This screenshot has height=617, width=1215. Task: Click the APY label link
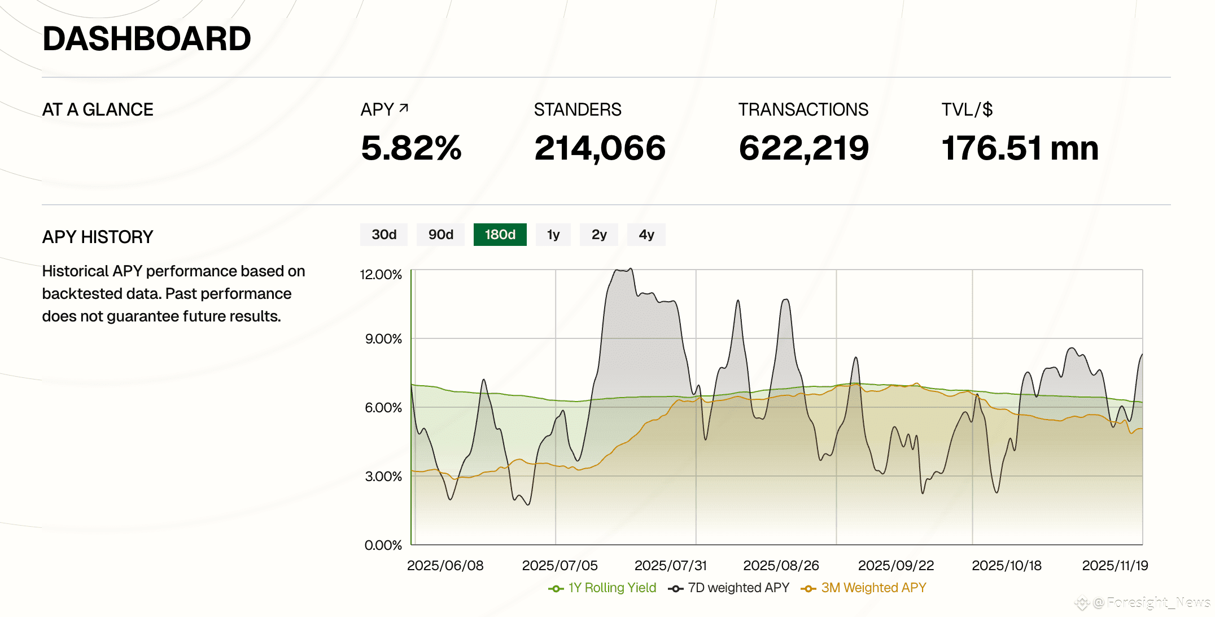coord(377,109)
